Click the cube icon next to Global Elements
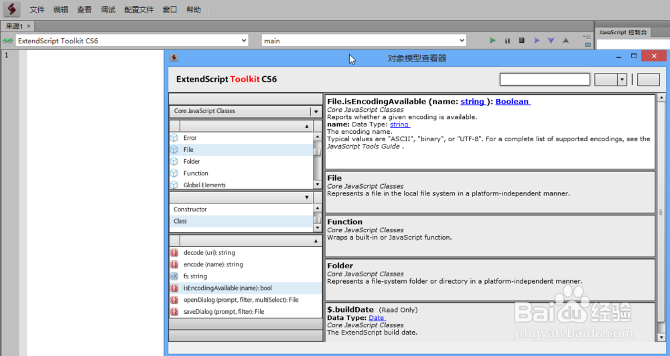The width and height of the screenshot is (670, 356). point(174,185)
